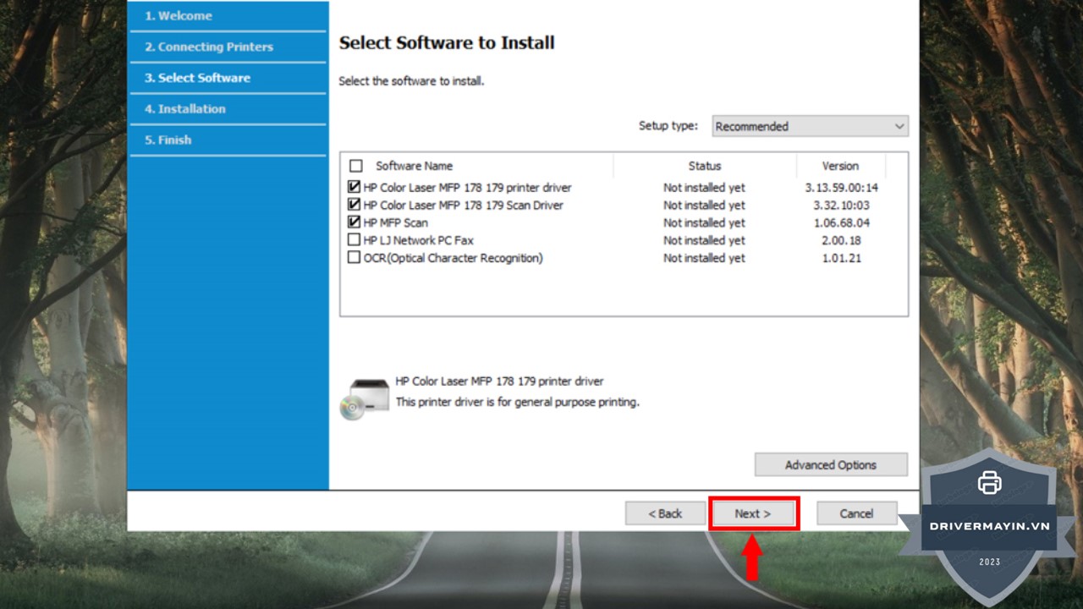1083x609 pixels.
Task: Uncheck the Scan Driver checkbox
Action: [354, 205]
